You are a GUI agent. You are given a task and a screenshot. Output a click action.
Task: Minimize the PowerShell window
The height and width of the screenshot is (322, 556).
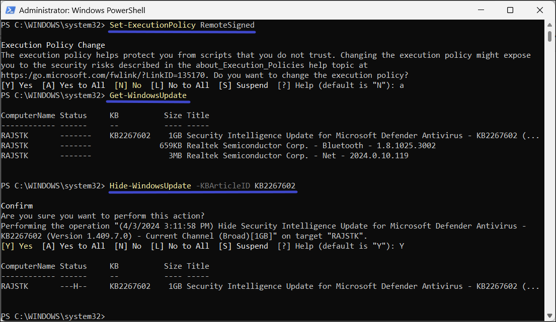(483, 10)
